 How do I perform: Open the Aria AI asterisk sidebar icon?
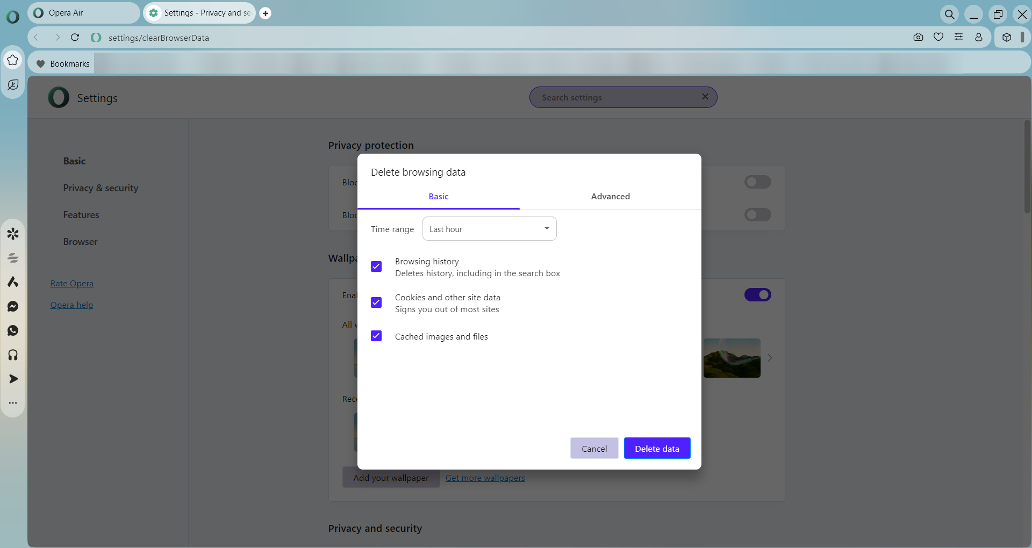13,234
